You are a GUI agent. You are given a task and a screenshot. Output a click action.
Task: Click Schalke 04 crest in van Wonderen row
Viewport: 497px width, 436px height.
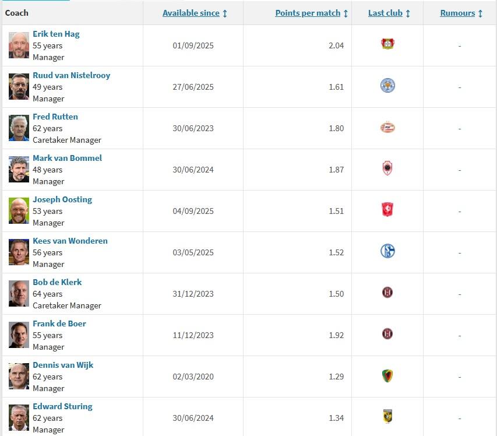[x=387, y=251]
